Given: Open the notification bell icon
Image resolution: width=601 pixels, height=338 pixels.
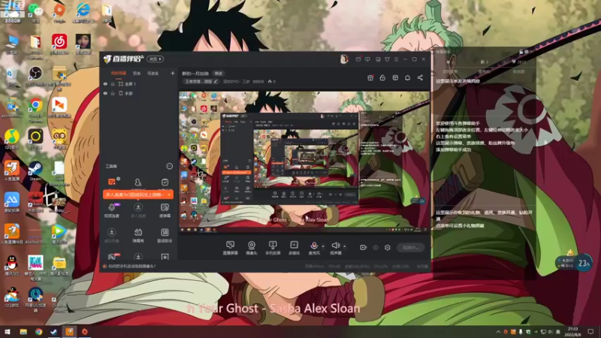Looking at the screenshot, I should tap(407, 78).
